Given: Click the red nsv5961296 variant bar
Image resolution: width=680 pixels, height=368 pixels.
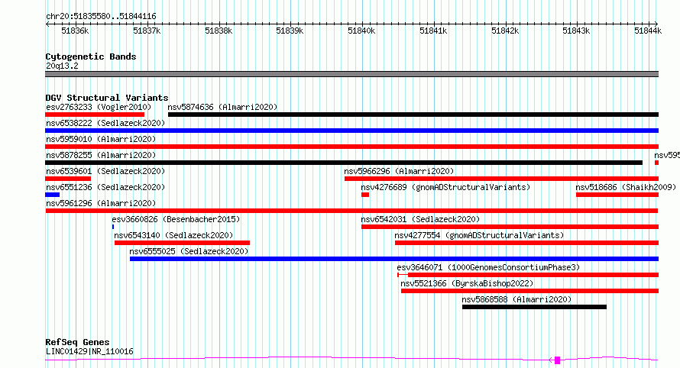Looking at the screenshot, I should 351,211.
